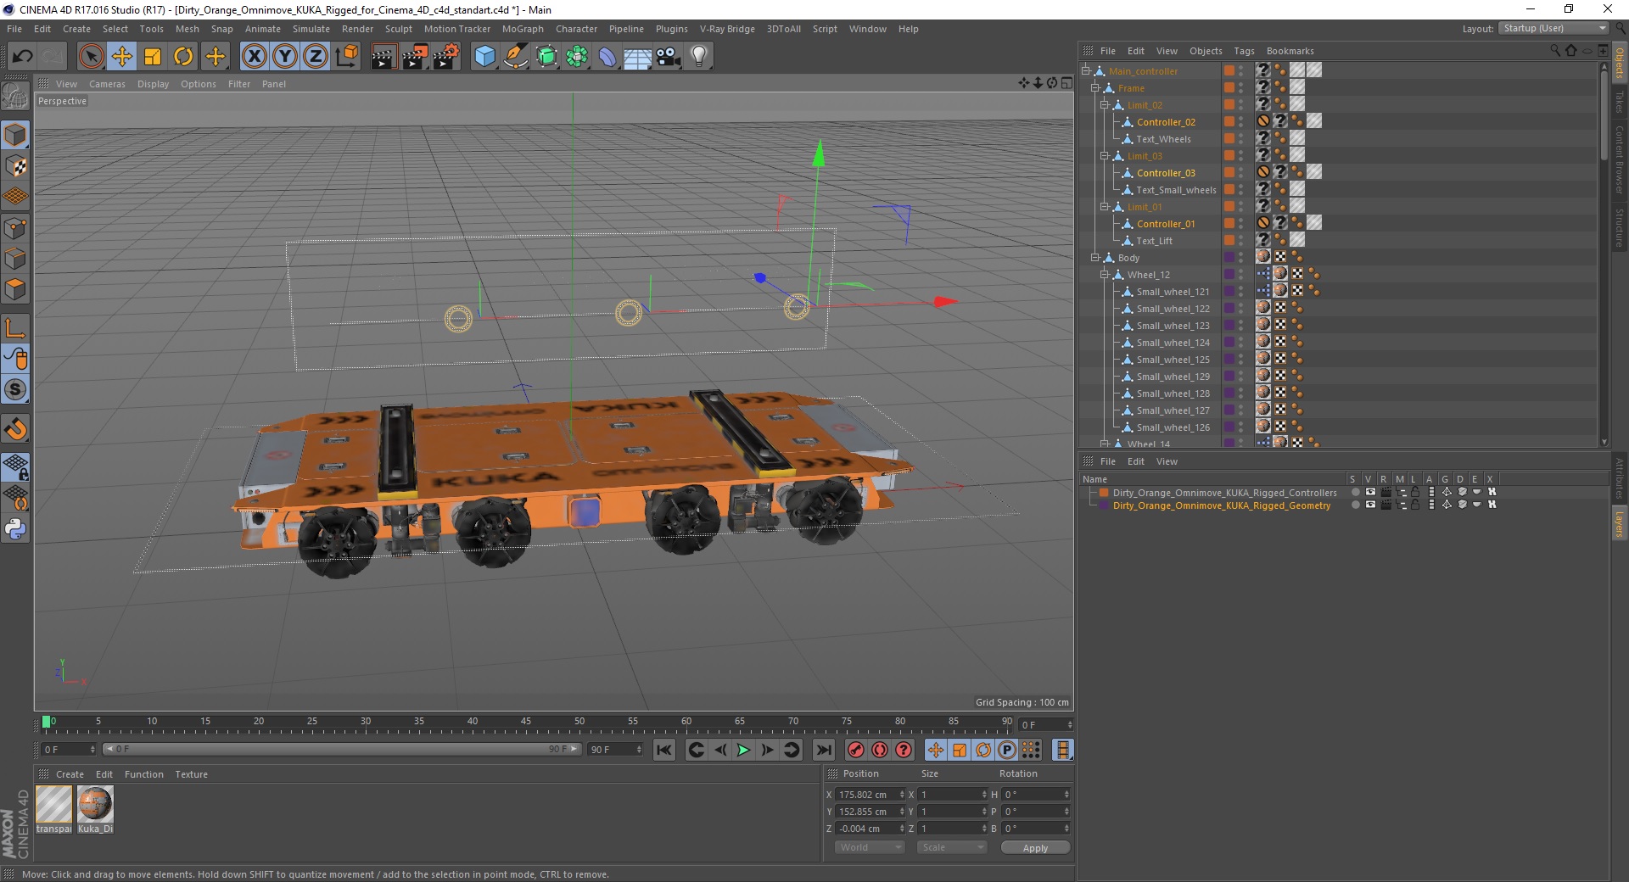Select the Live Selection tool

tap(91, 57)
